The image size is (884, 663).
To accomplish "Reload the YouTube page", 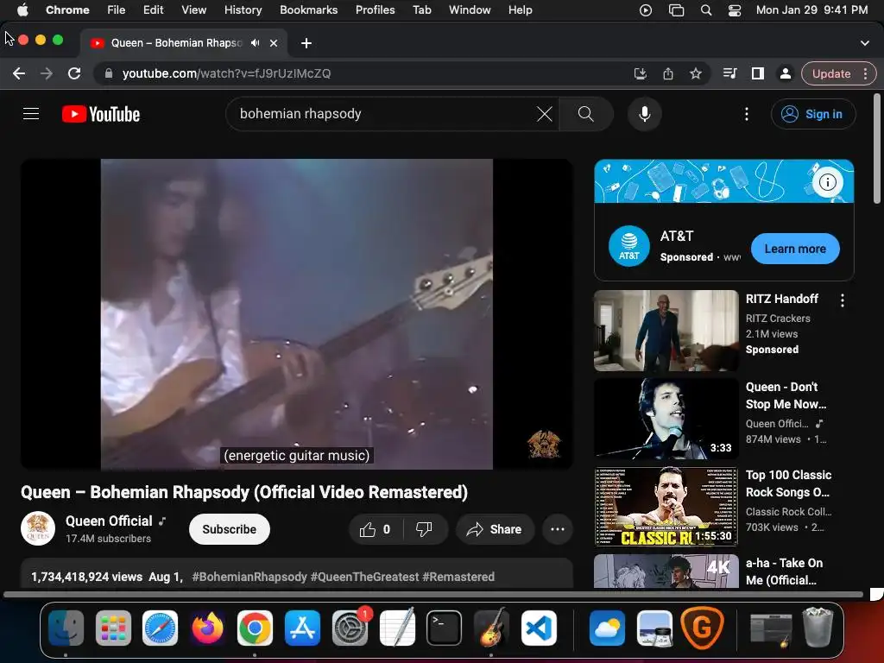I will 74,73.
